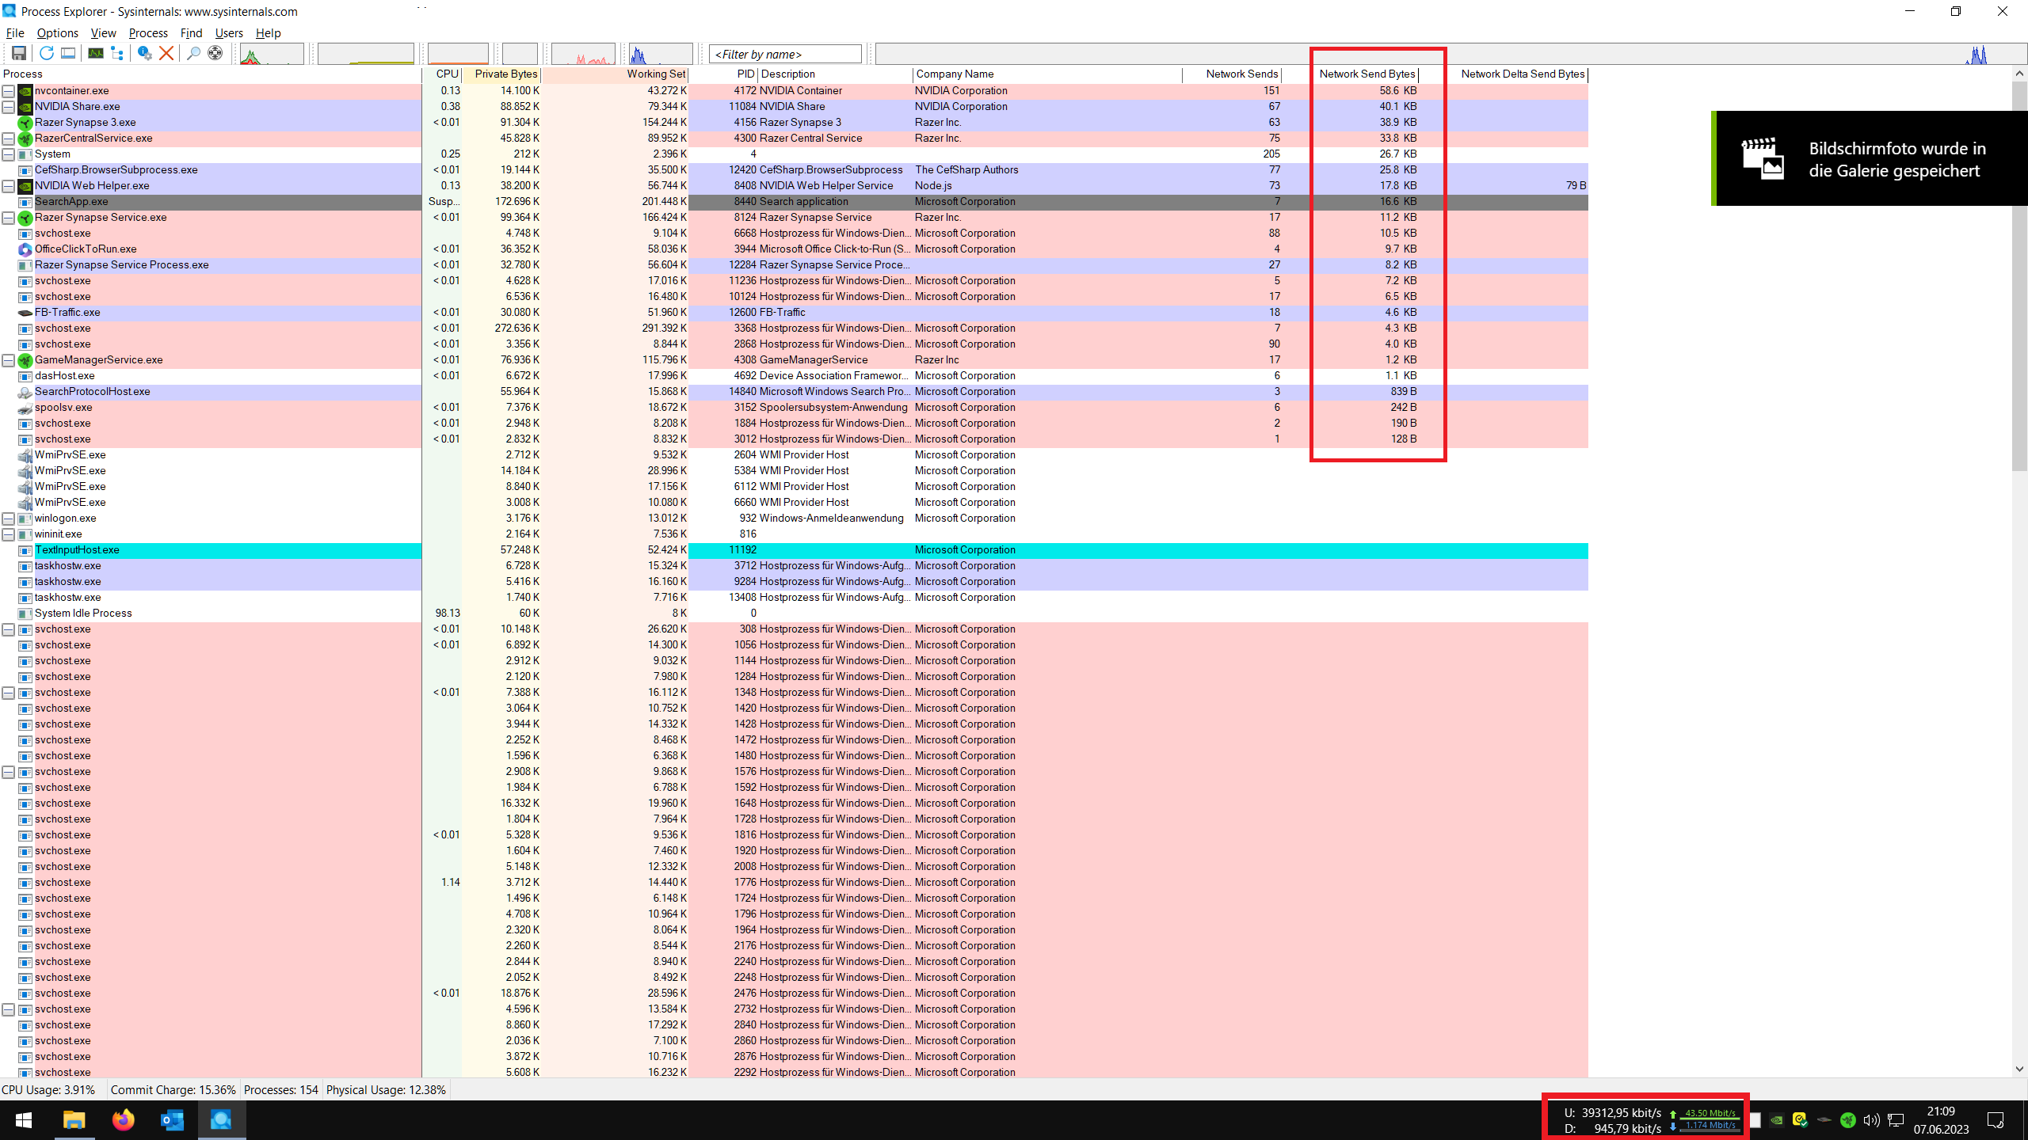Click the Find handle magnifier icon

coord(193,53)
